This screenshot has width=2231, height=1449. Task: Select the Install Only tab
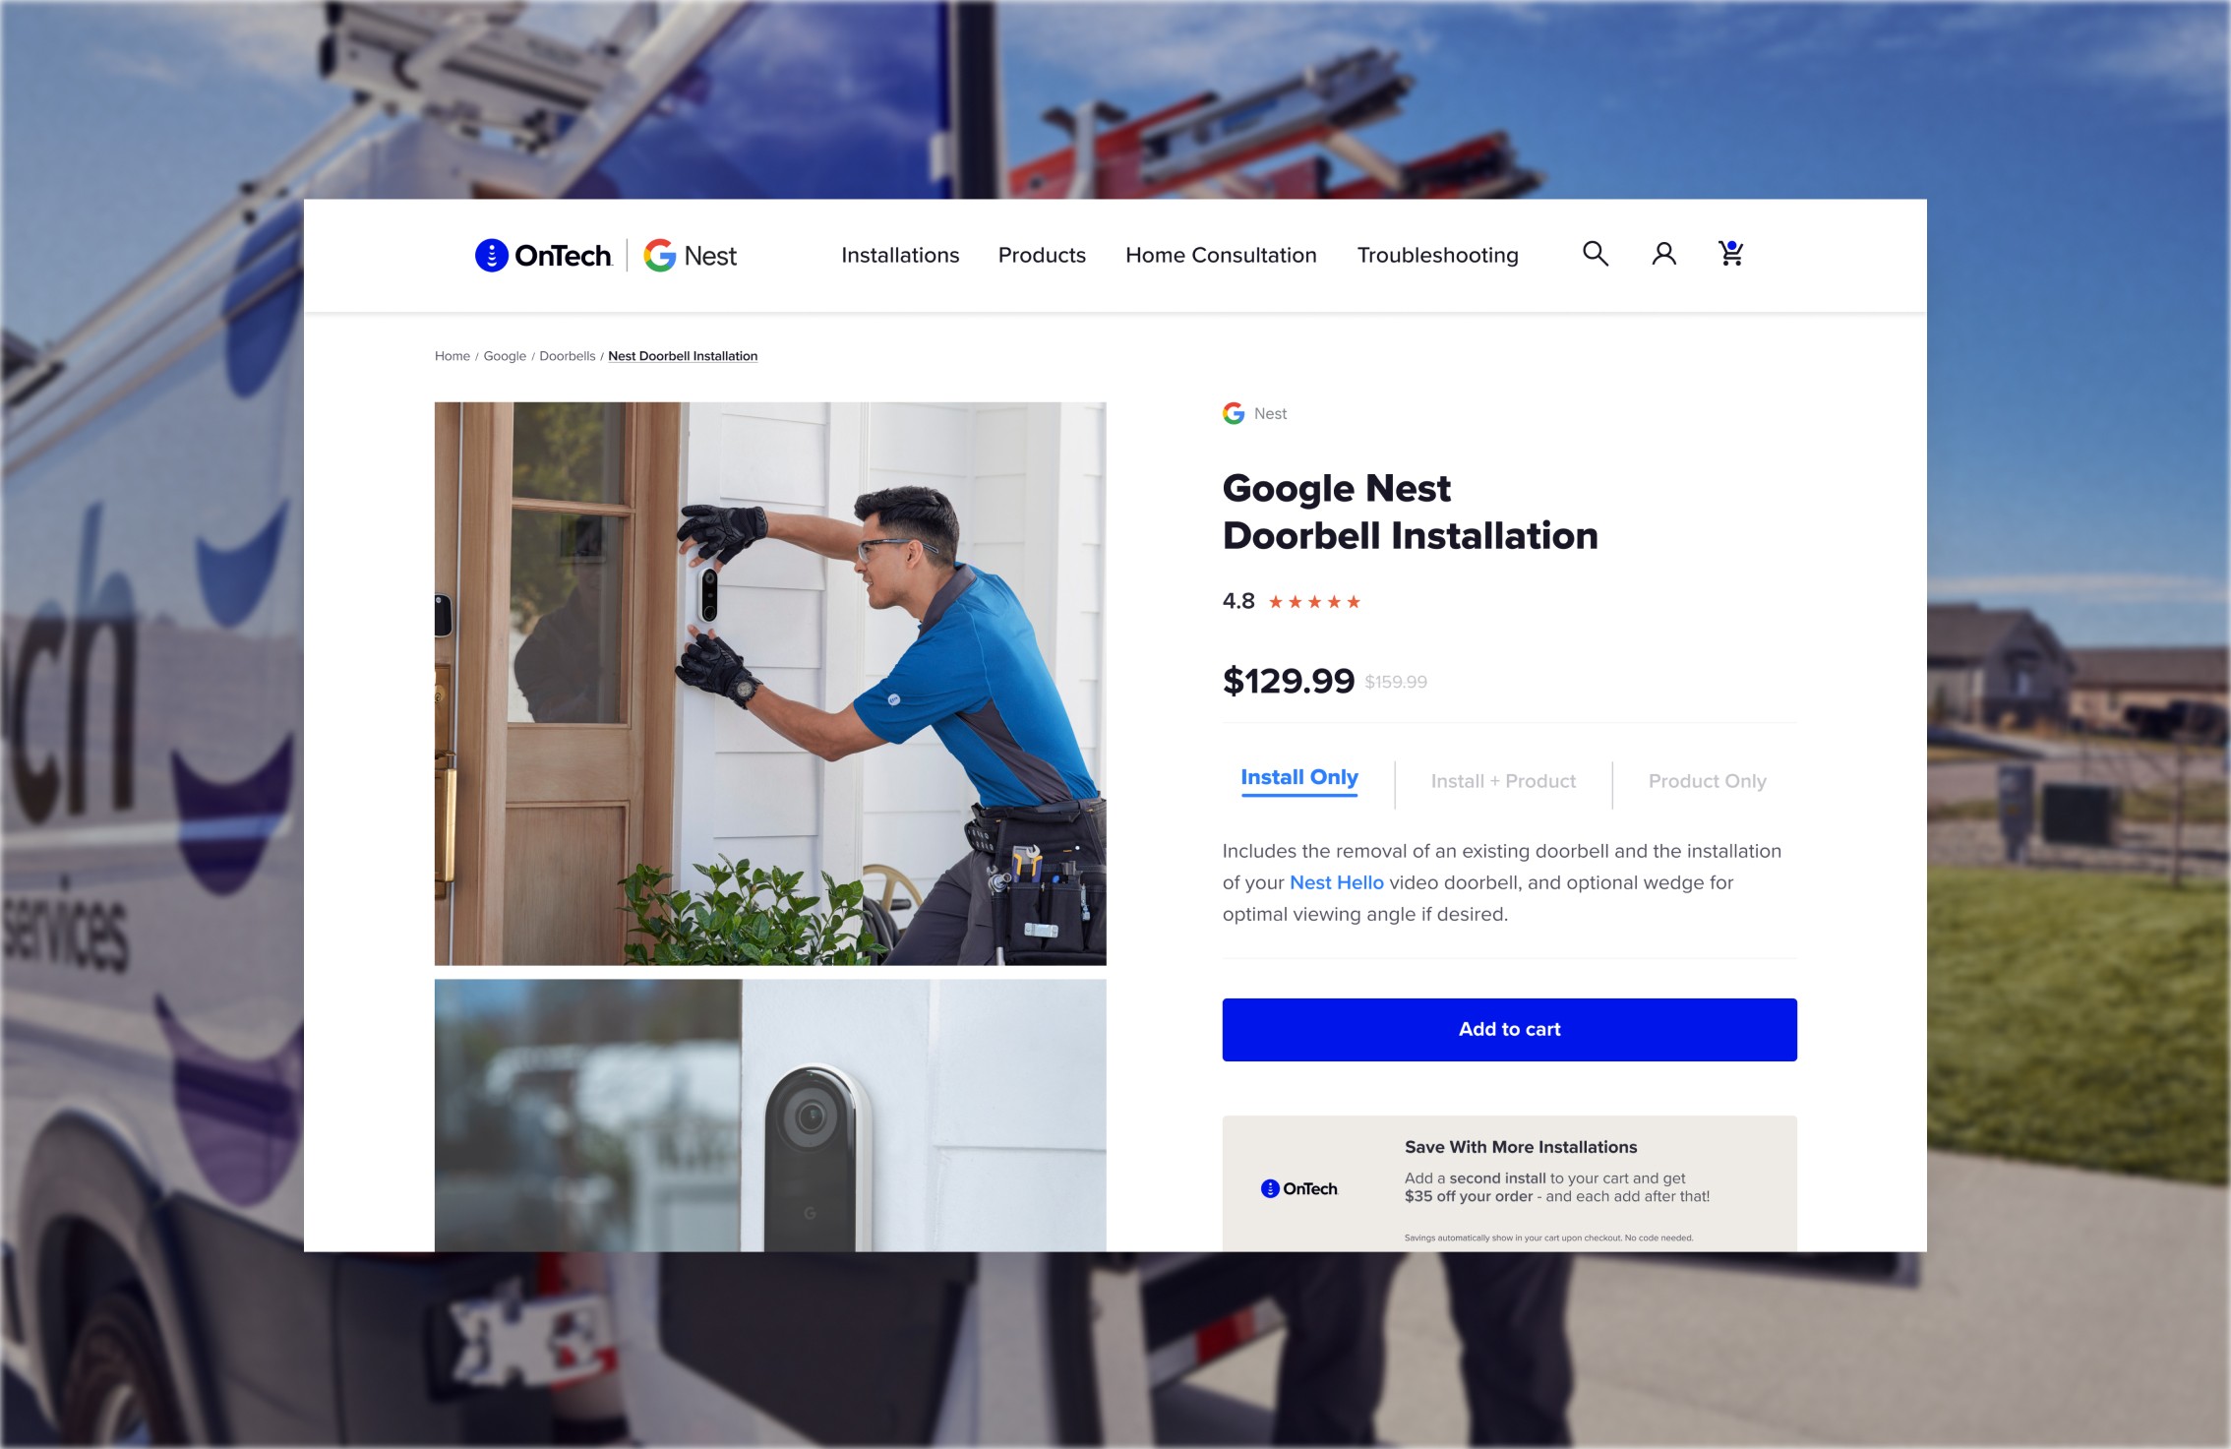pos(1299,778)
